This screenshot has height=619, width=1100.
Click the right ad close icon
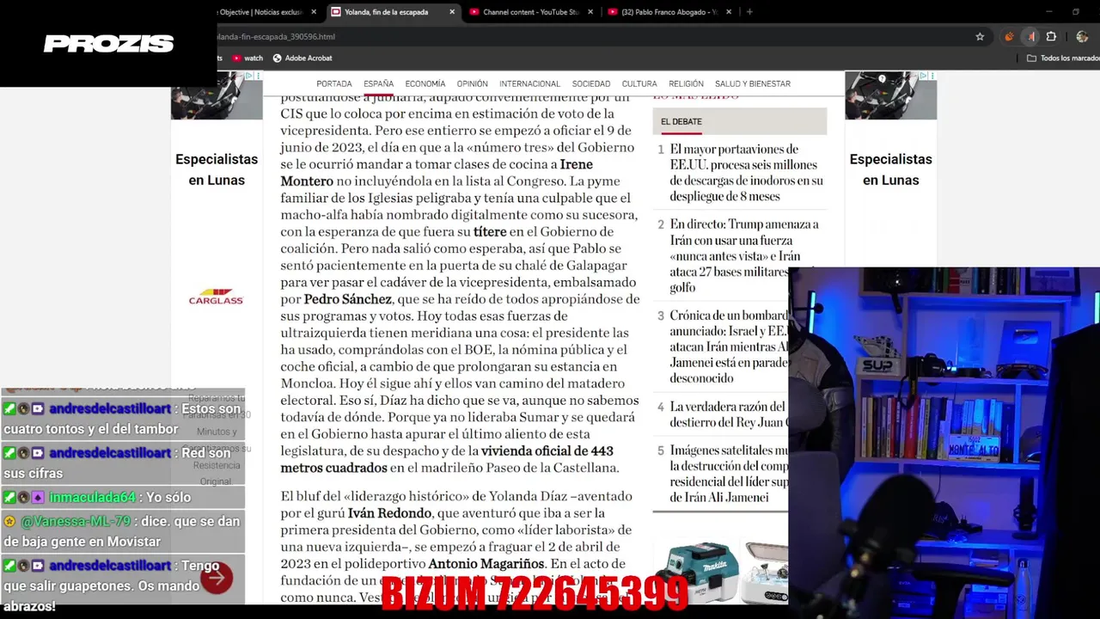932,77
